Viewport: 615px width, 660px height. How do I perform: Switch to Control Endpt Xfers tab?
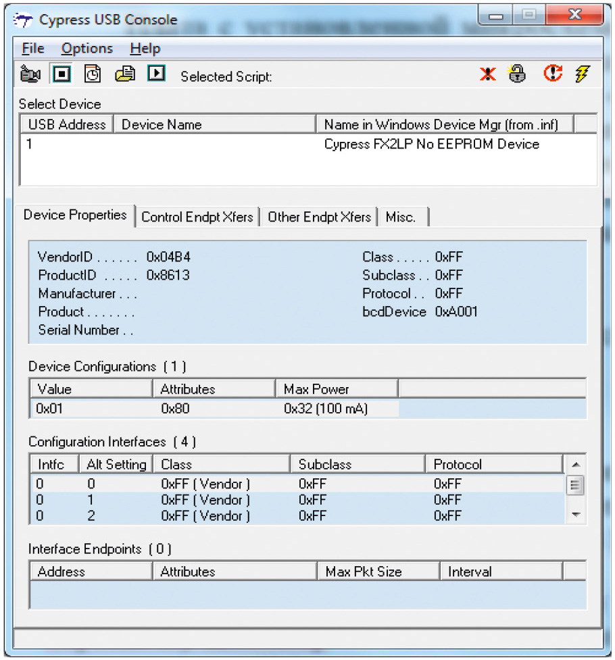point(197,217)
